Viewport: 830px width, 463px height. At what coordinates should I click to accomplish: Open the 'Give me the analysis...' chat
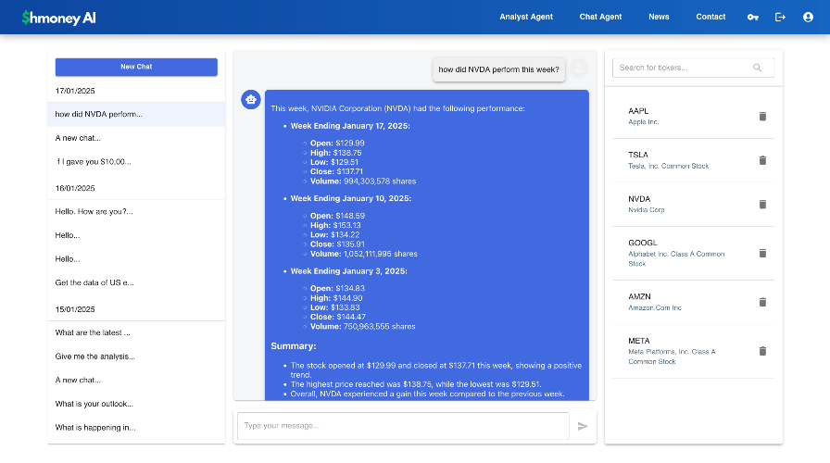[x=136, y=357]
